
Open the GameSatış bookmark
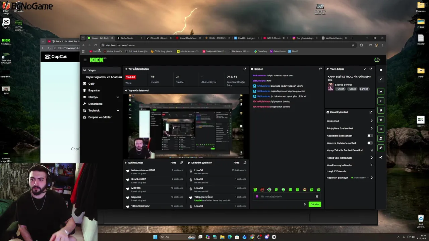tap(261, 51)
